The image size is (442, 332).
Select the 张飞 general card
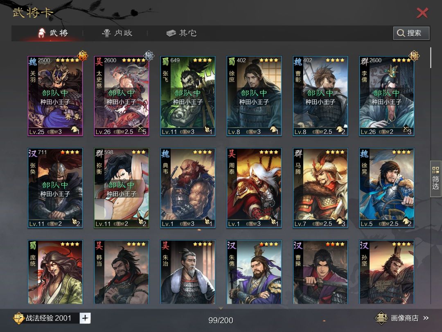pyautogui.click(x=188, y=96)
